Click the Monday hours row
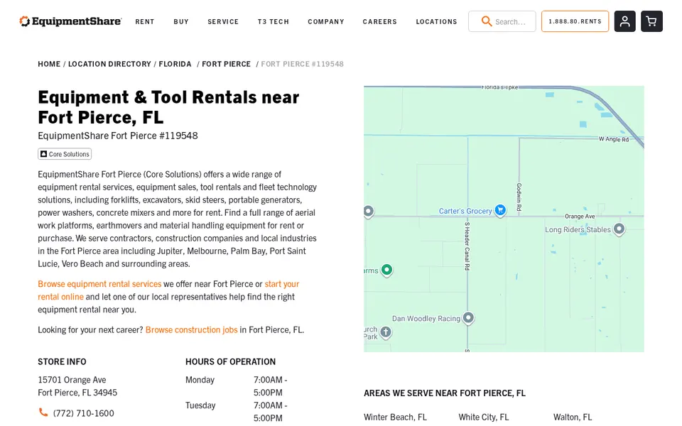Viewport: 682px width, 426px height. [x=237, y=386]
